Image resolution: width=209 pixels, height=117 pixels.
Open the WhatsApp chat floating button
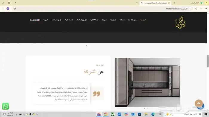tap(5, 106)
